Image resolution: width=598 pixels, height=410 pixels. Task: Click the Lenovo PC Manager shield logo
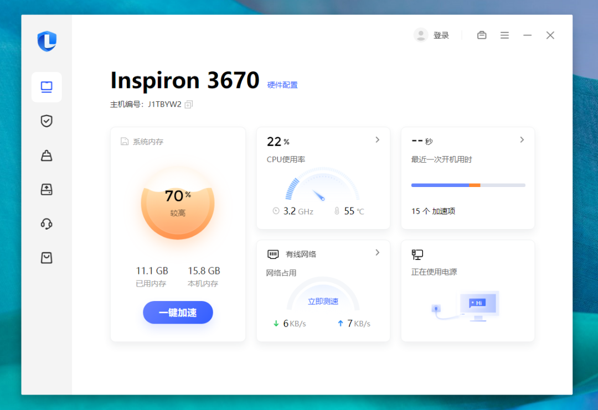[x=47, y=41]
